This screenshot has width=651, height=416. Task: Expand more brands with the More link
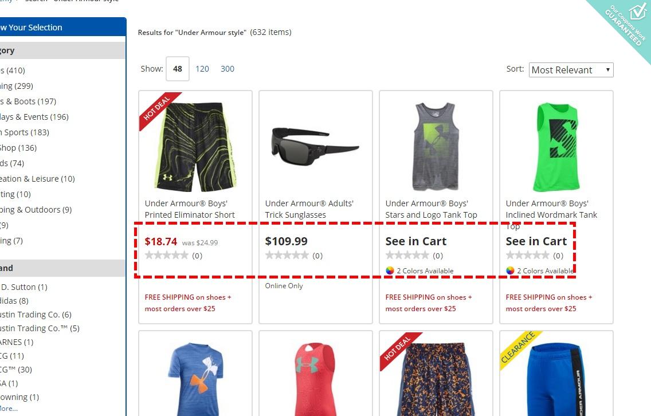point(9,409)
